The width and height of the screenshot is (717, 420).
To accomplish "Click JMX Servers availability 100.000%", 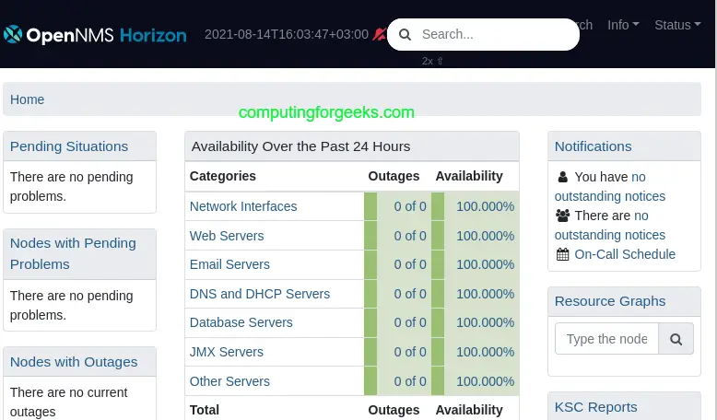I will [485, 352].
